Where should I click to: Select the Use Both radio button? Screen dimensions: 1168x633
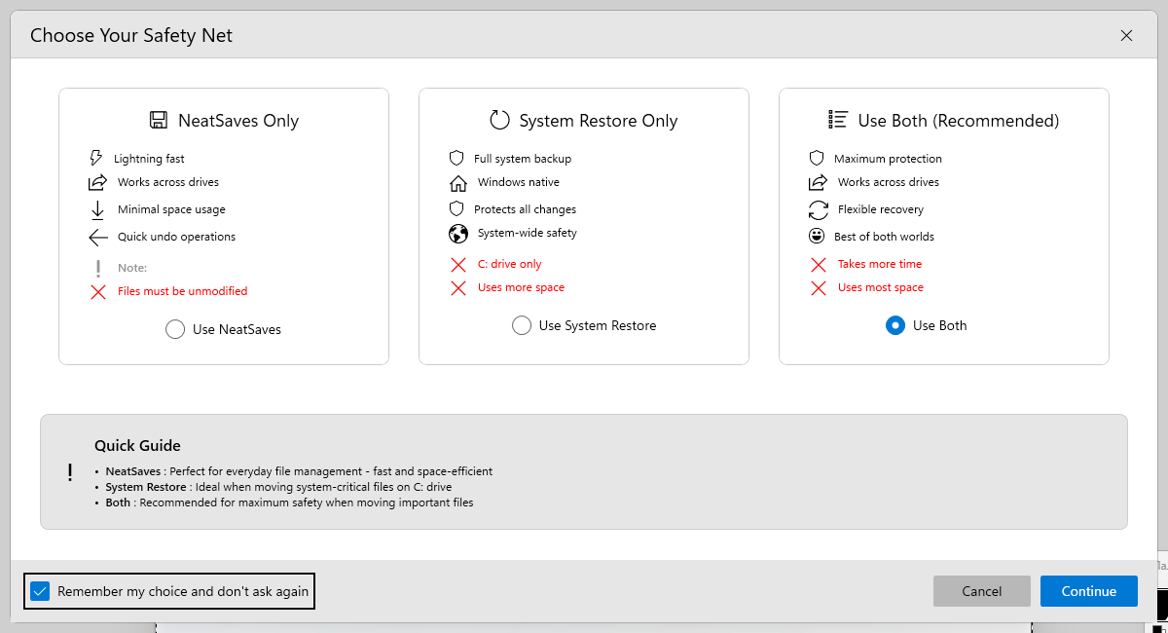[x=895, y=325]
